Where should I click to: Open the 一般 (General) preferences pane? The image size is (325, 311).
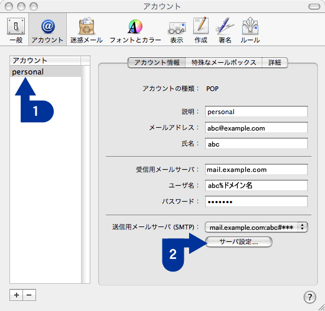[x=16, y=30]
